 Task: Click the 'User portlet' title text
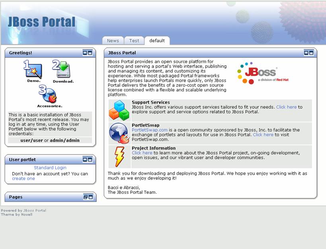click(x=22, y=160)
